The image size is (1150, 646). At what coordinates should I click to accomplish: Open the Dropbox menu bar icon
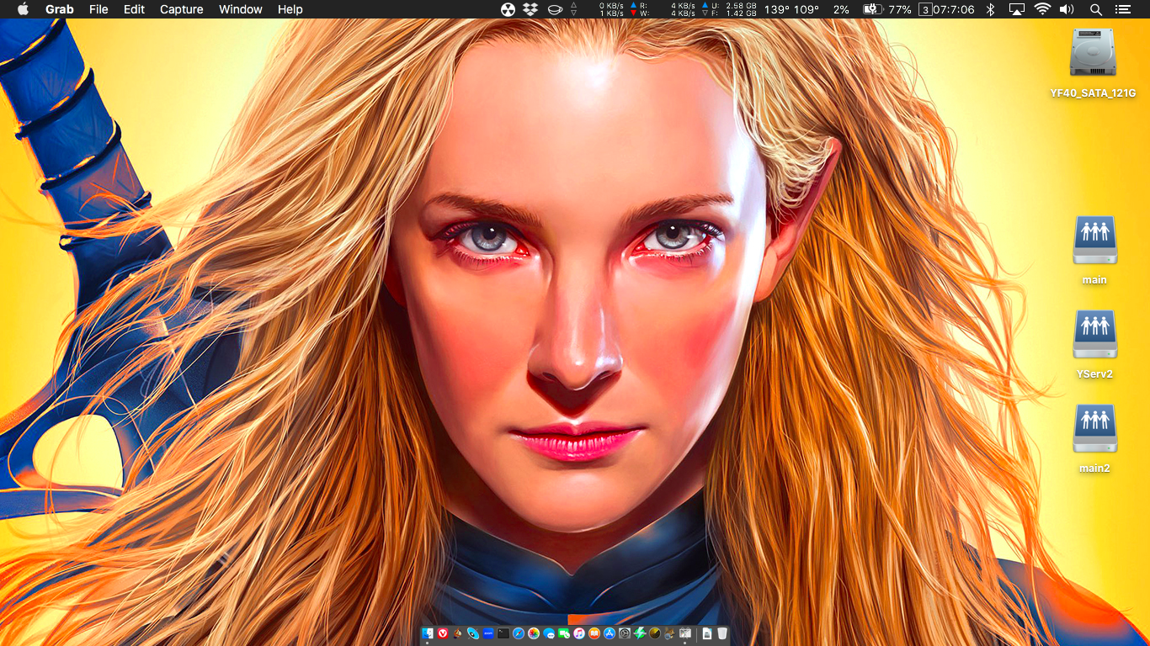click(x=530, y=9)
